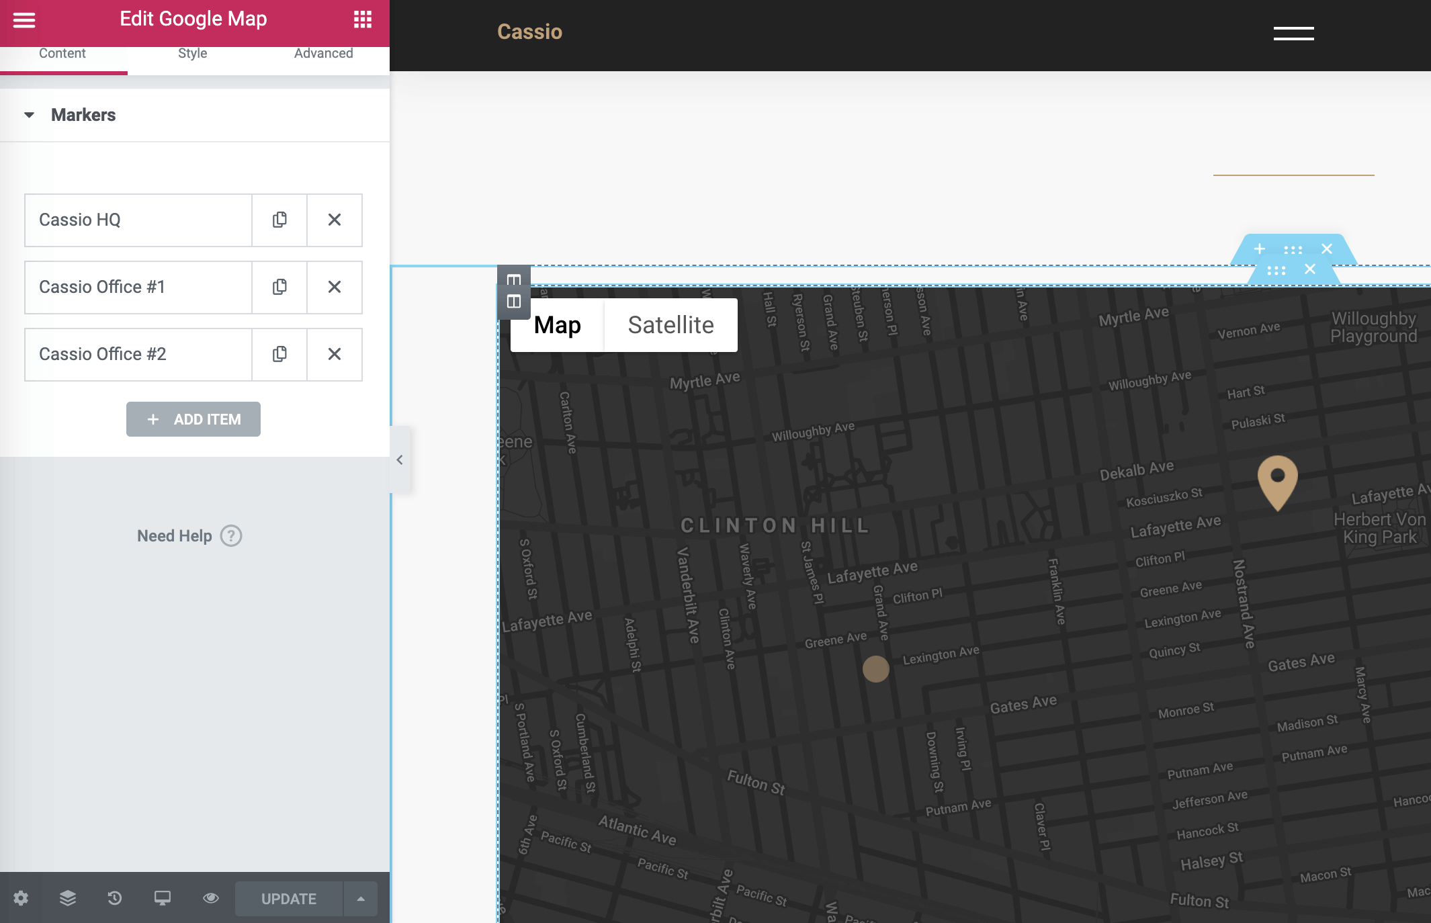Expand the save options arrow

coord(361,899)
